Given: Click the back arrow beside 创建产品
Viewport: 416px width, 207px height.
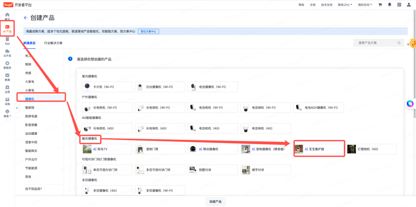Looking at the screenshot, I should [x=25, y=18].
